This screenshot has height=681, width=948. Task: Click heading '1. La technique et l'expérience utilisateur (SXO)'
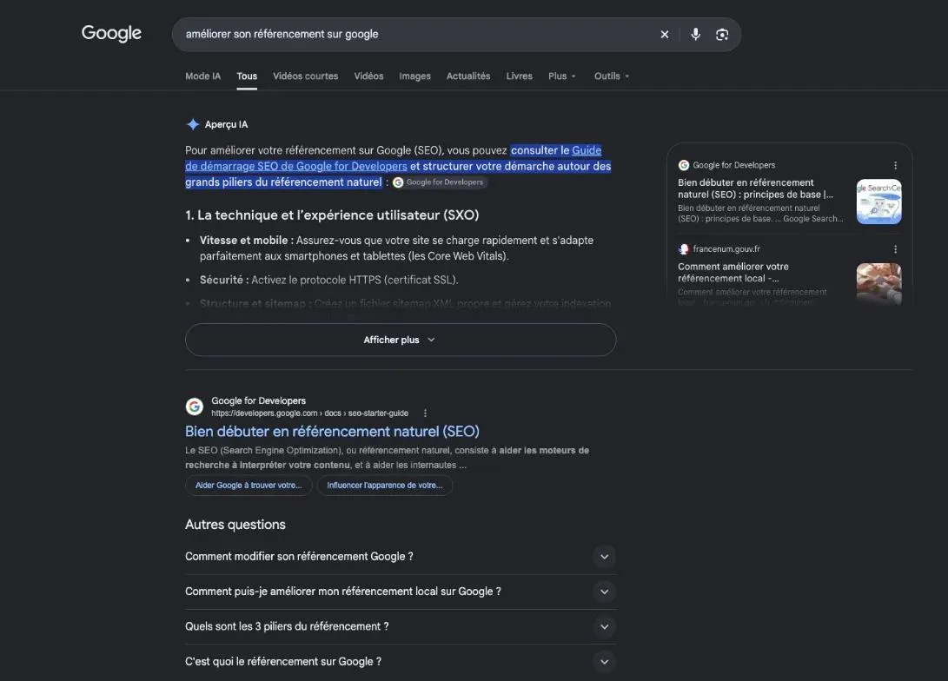[x=332, y=215]
